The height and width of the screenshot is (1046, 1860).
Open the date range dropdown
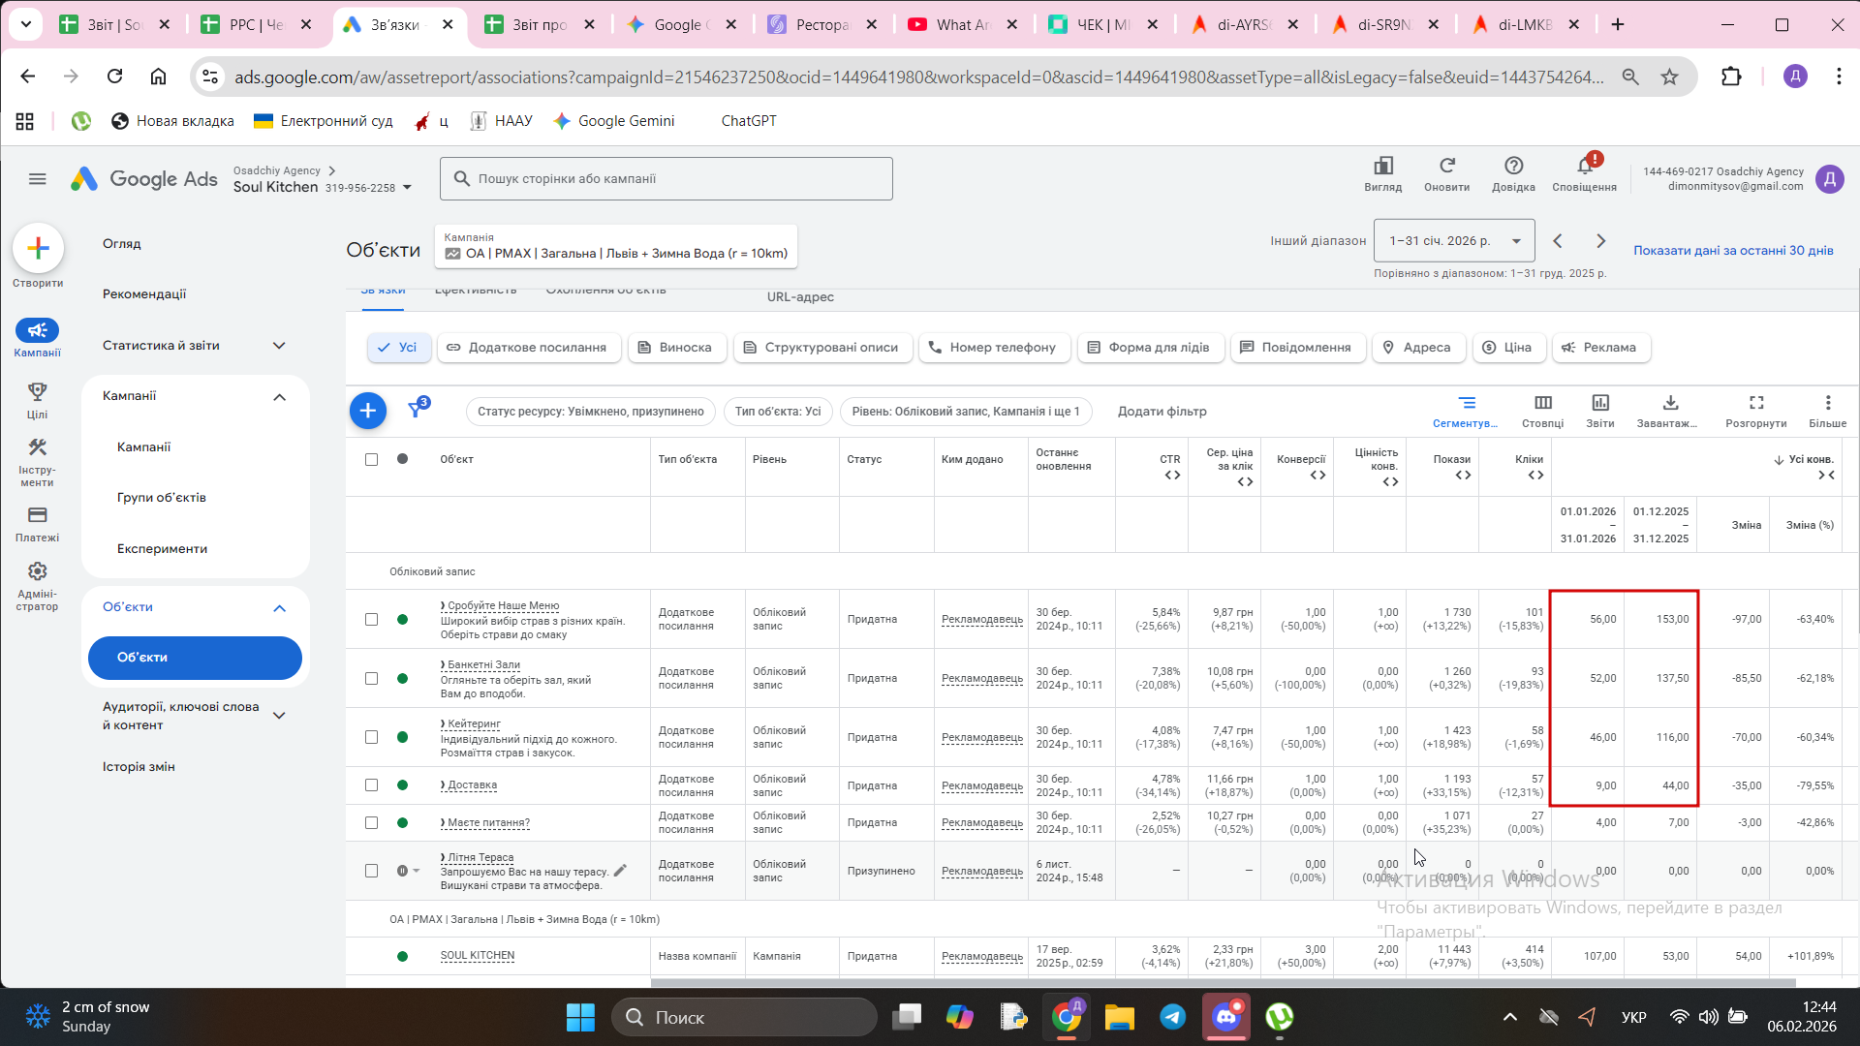tap(1453, 241)
